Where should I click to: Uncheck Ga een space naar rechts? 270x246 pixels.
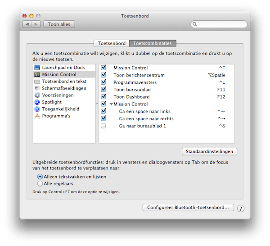click(103, 118)
